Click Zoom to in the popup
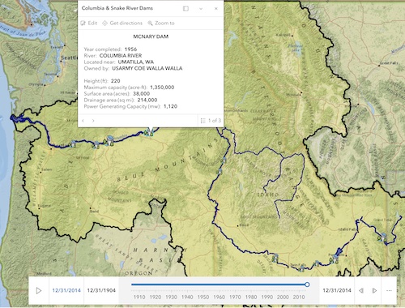 pyautogui.click(x=161, y=24)
